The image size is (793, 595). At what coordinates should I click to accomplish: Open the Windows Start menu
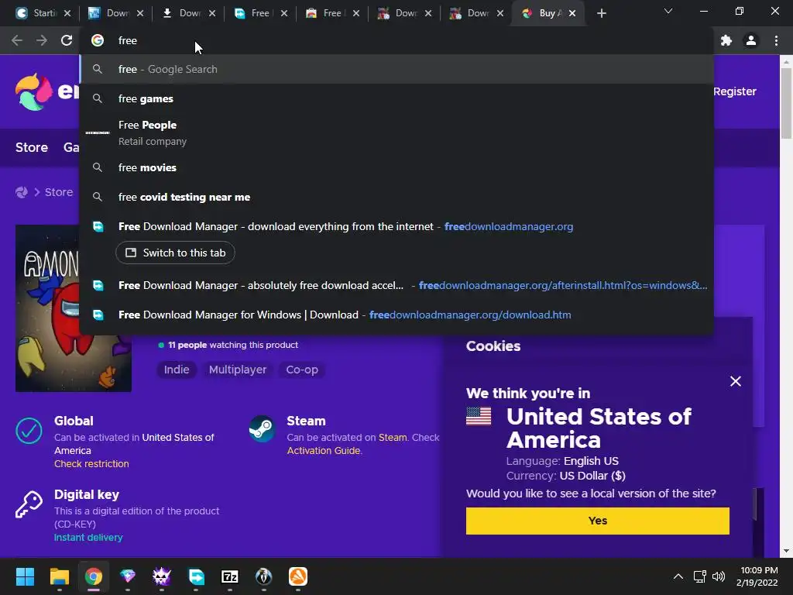(25, 576)
